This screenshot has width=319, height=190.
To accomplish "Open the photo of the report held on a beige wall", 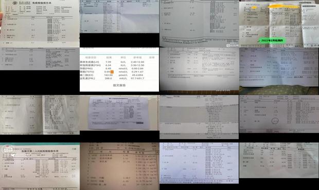I will click(x=119, y=113).
